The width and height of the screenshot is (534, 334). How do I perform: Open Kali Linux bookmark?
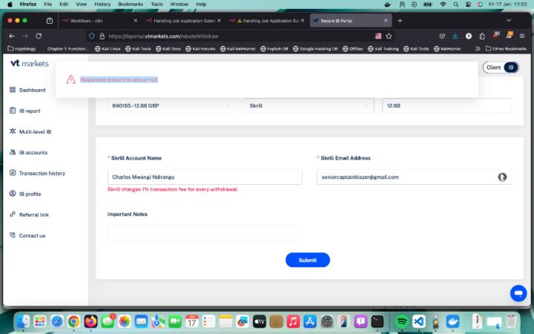pyautogui.click(x=108, y=49)
